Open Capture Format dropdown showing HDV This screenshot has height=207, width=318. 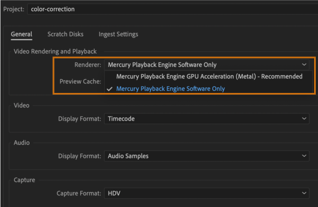207,193
